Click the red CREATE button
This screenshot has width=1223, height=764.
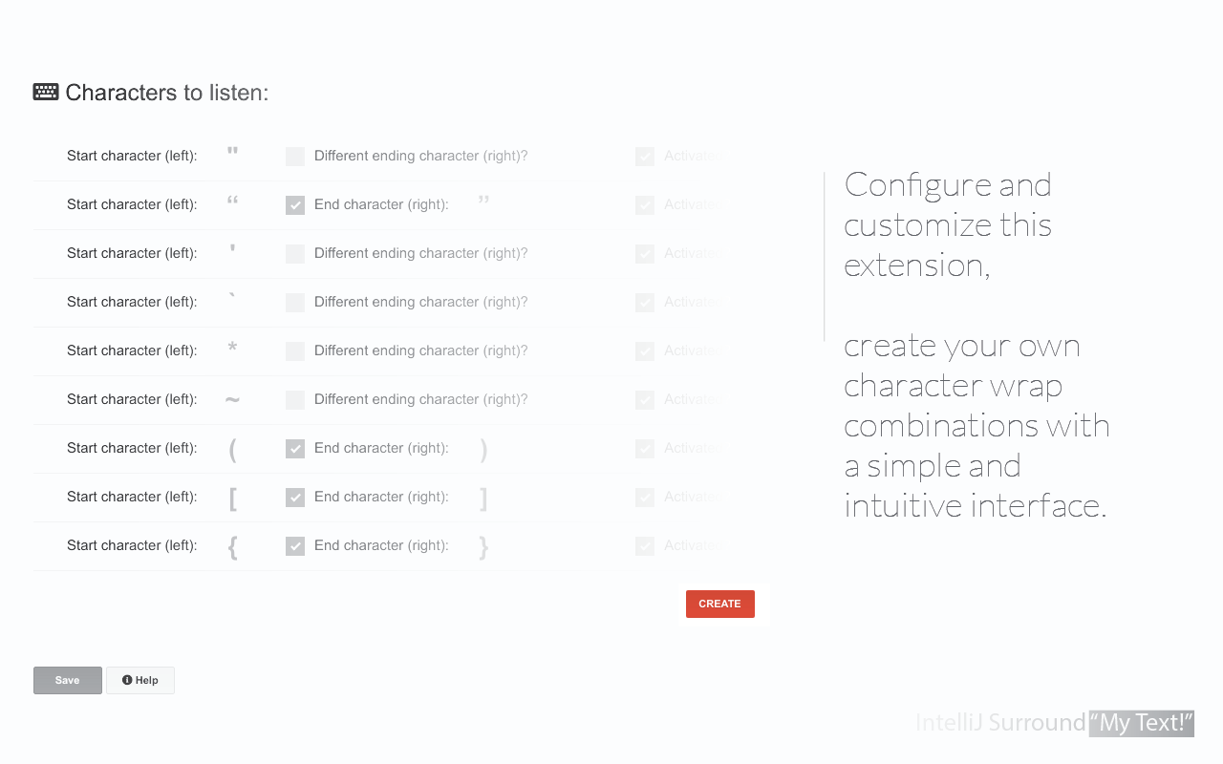point(720,604)
